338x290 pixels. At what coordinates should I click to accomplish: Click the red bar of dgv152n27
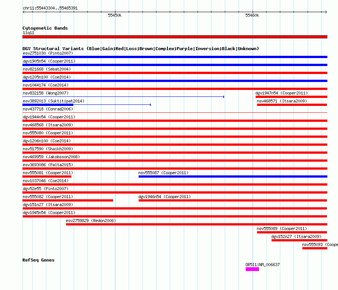[x=299, y=240]
